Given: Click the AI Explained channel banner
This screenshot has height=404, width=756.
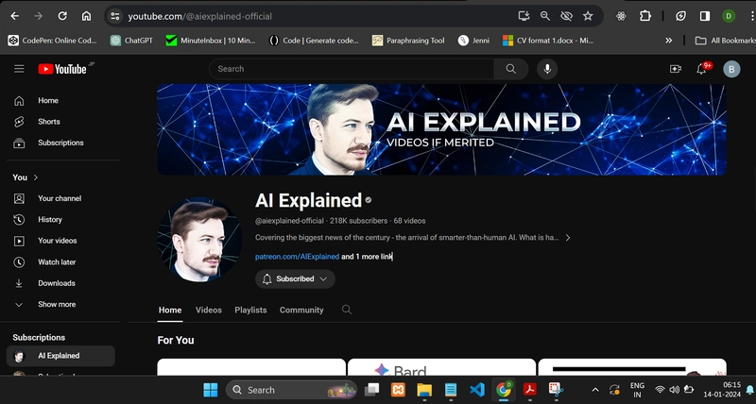Looking at the screenshot, I should click(441, 129).
